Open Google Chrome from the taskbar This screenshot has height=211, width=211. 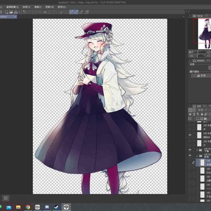pos(28,207)
